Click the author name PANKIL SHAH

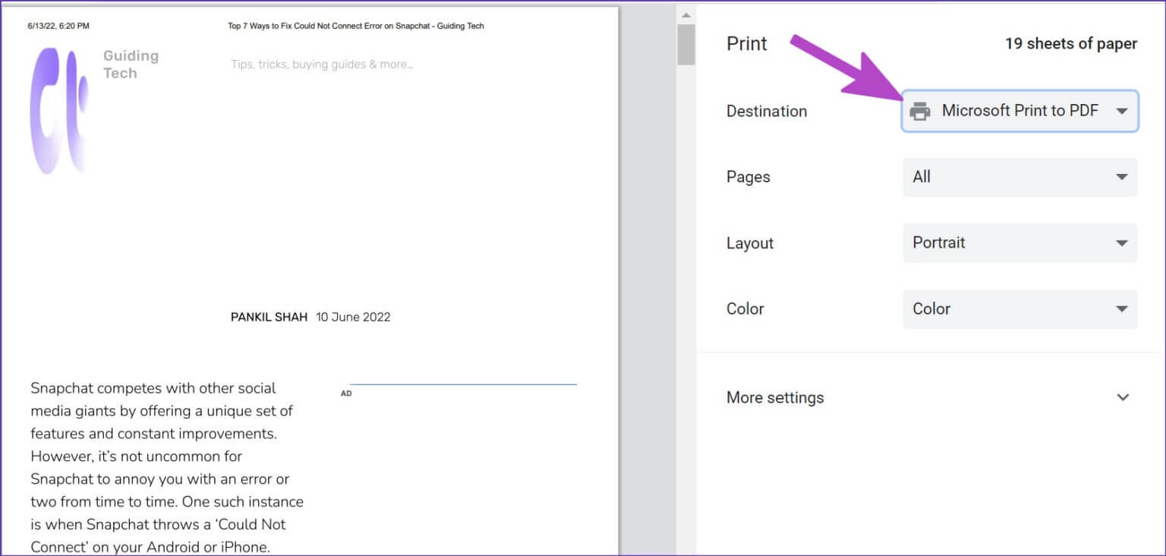tap(269, 317)
